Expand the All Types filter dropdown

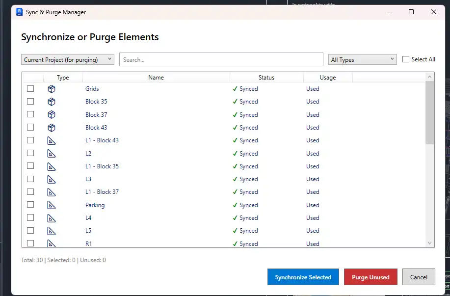pos(362,59)
